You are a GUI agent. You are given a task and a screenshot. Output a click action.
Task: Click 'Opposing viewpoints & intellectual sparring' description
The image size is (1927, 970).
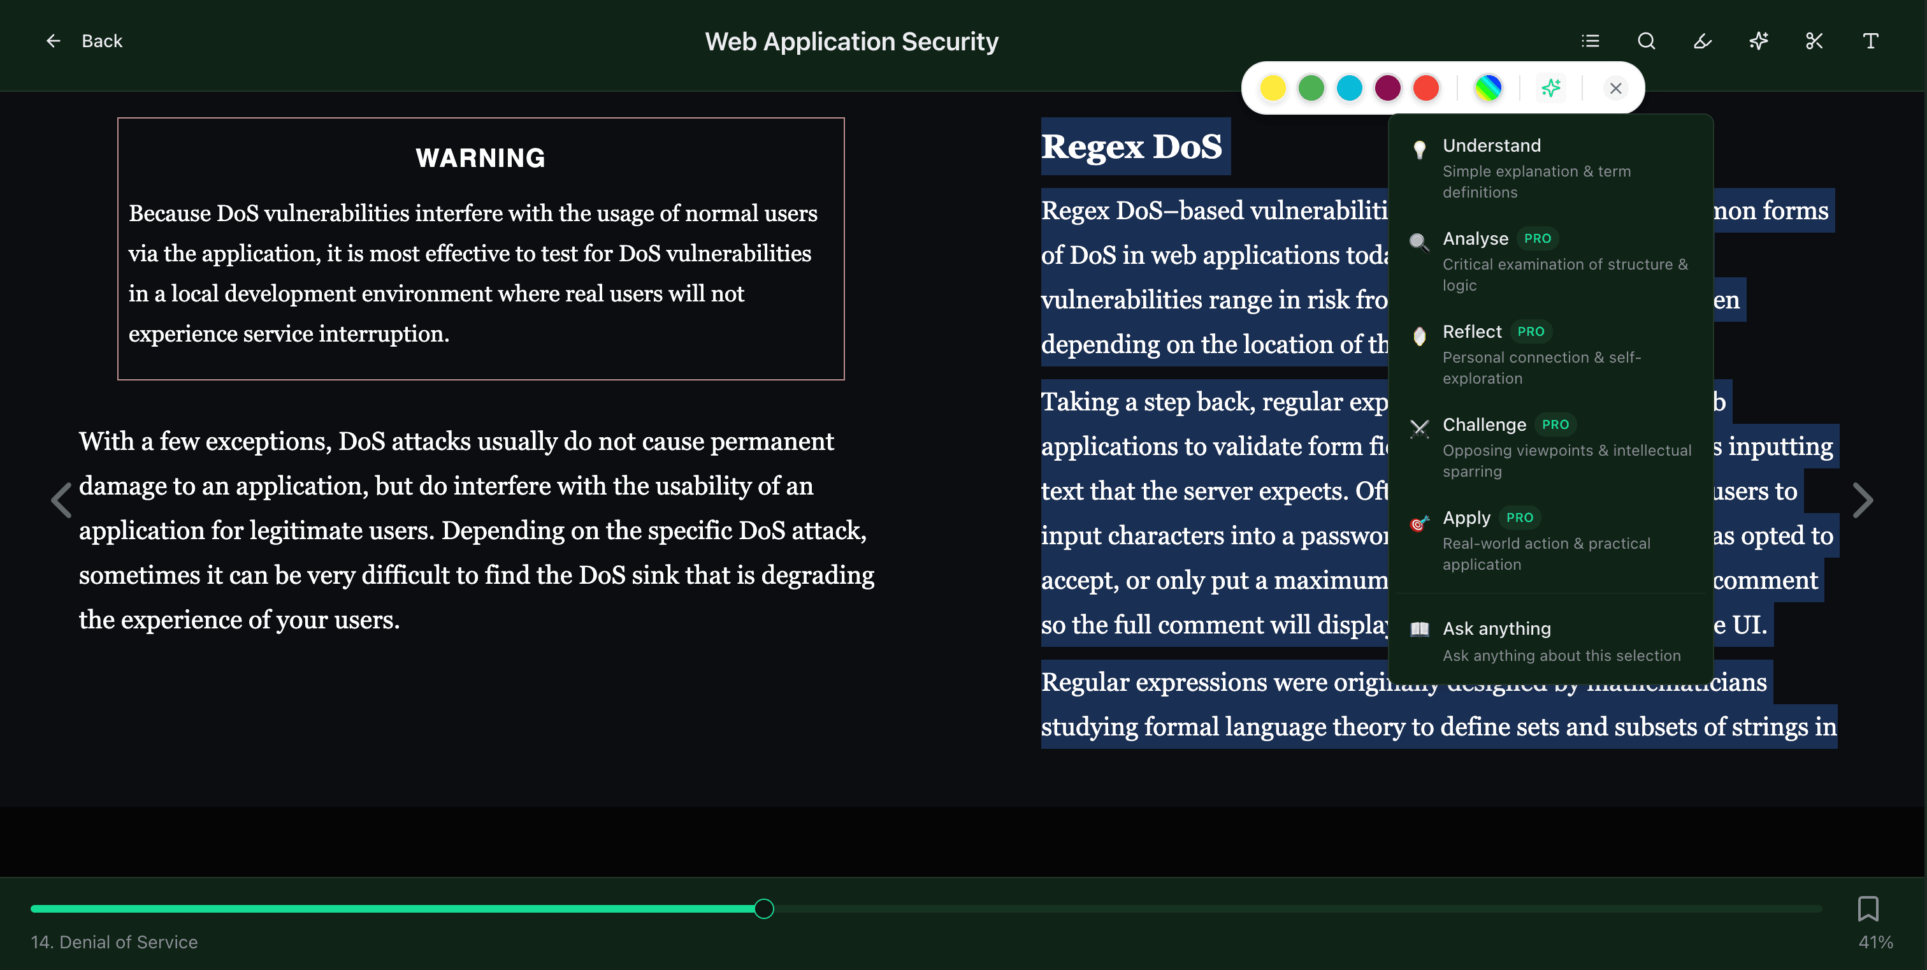click(1566, 461)
